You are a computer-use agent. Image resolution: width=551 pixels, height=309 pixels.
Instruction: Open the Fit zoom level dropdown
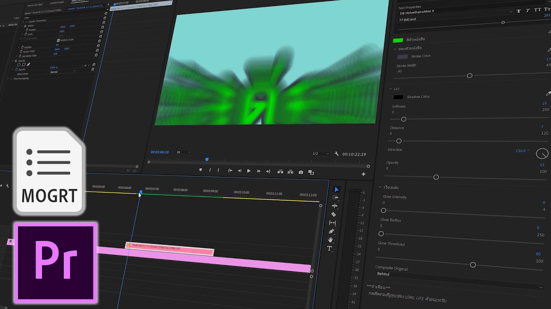coord(183,152)
